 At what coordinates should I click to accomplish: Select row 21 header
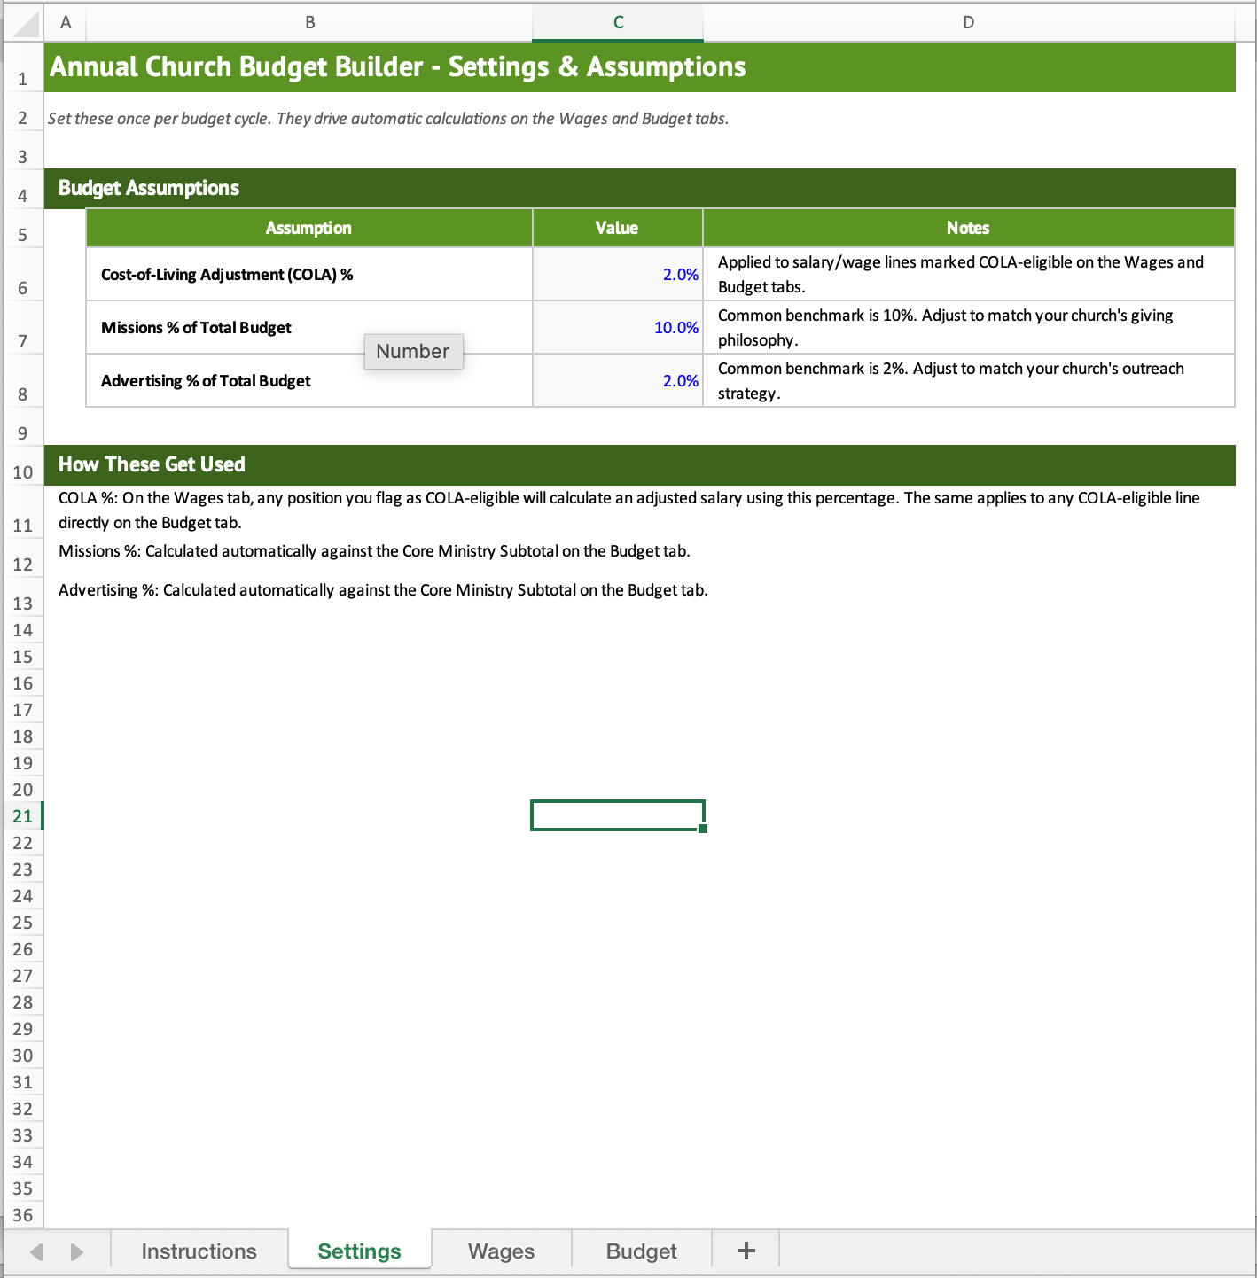pyautogui.click(x=22, y=815)
